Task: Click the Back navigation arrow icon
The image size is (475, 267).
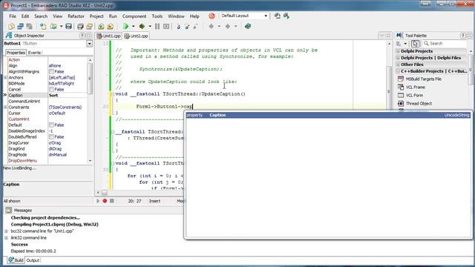Action: click(x=211, y=27)
